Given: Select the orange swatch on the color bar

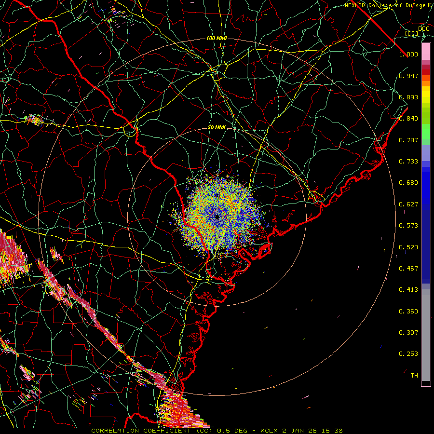Looking at the screenshot, I should (426, 83).
